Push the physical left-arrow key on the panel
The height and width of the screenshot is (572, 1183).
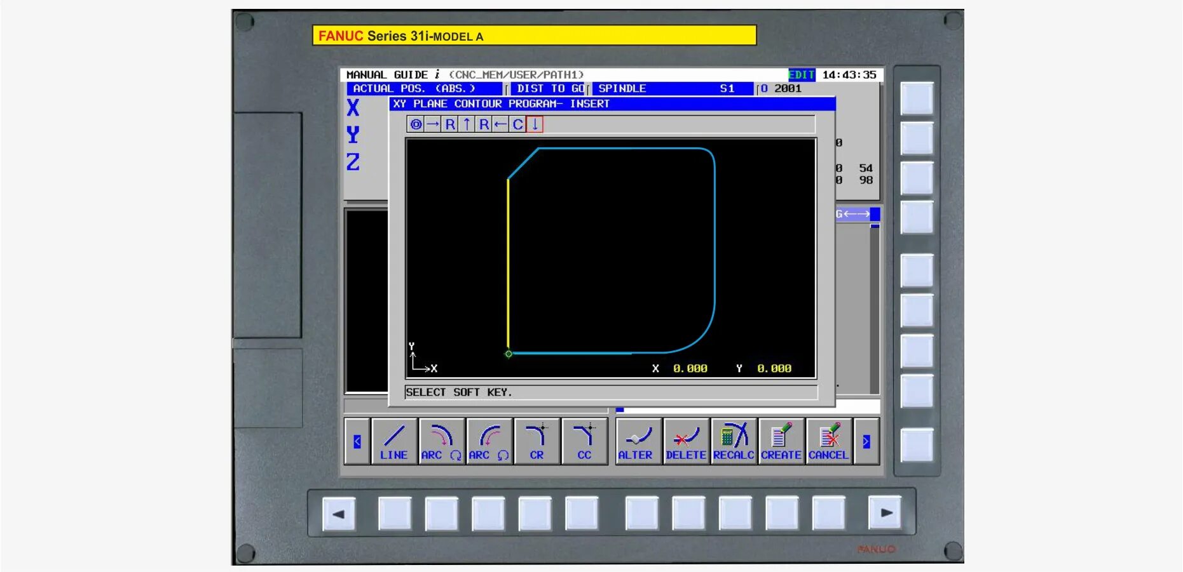339,513
